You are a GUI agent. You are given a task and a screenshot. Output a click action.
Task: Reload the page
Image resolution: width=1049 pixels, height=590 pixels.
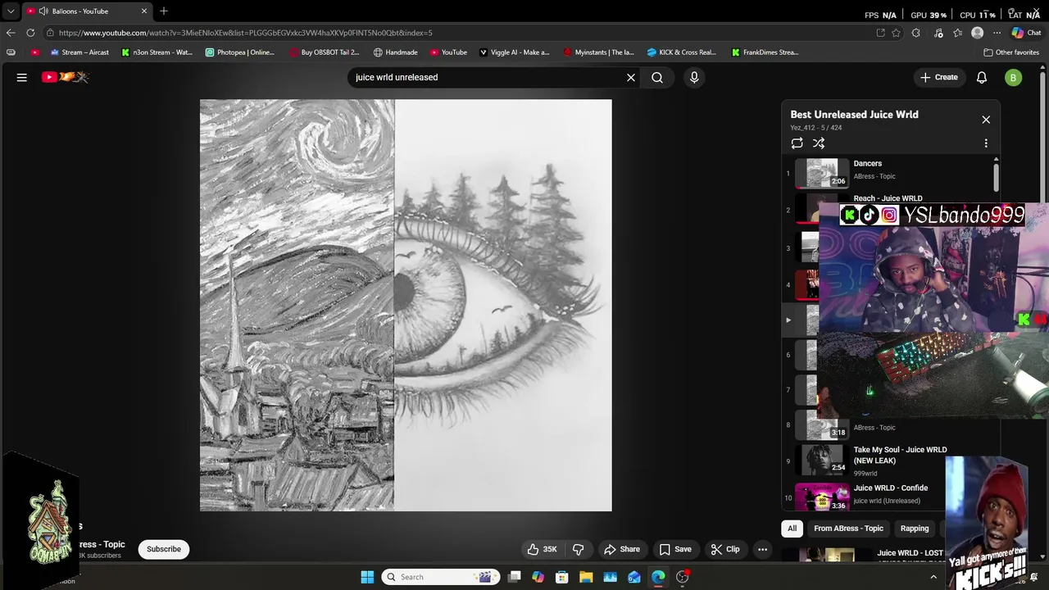[x=30, y=33]
